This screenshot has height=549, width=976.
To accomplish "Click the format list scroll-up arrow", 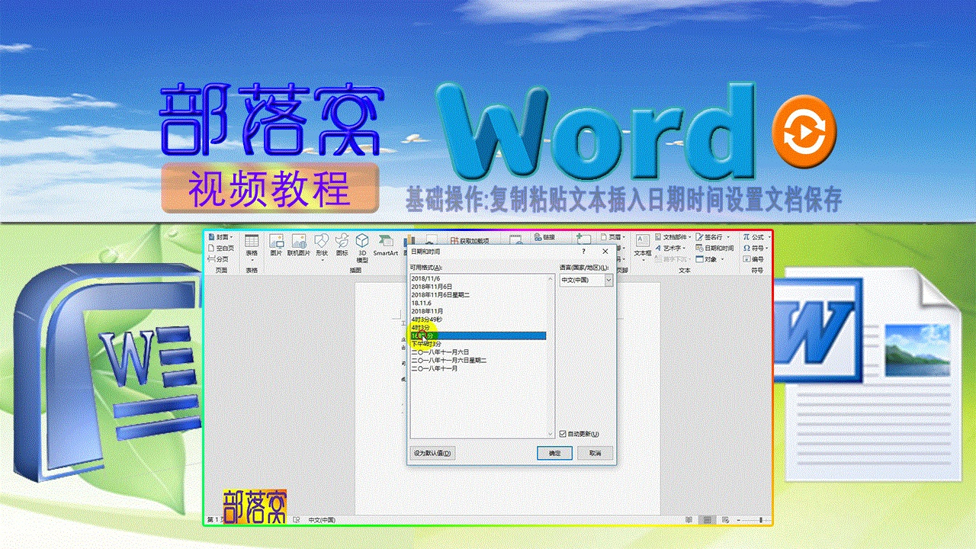I will pyautogui.click(x=551, y=278).
